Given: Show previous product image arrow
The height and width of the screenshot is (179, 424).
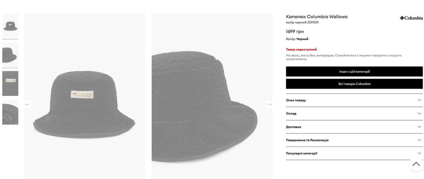Looking at the screenshot, I should click(x=28, y=104).
